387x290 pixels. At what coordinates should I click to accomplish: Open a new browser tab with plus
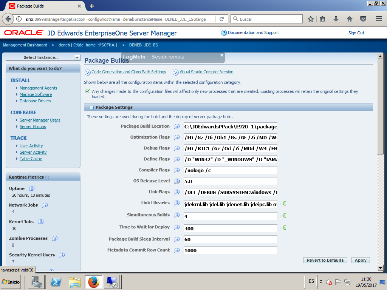(x=92, y=6)
